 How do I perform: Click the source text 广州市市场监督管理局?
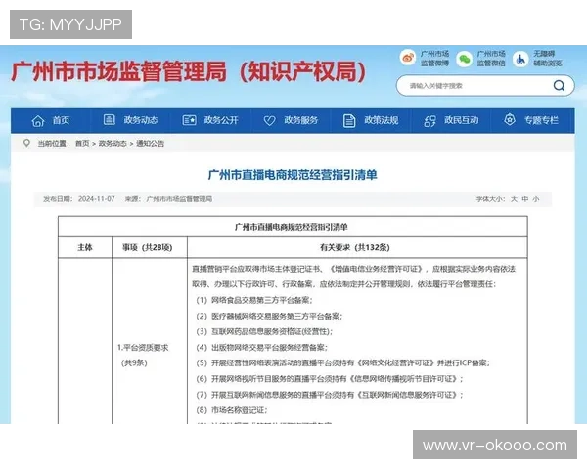(x=179, y=199)
